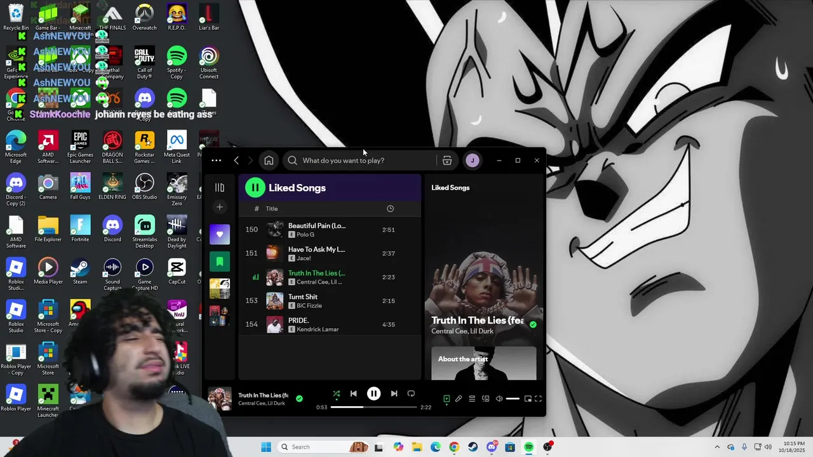
Task: Open artist link Kendrick Lamar in track list
Action: [x=318, y=329]
